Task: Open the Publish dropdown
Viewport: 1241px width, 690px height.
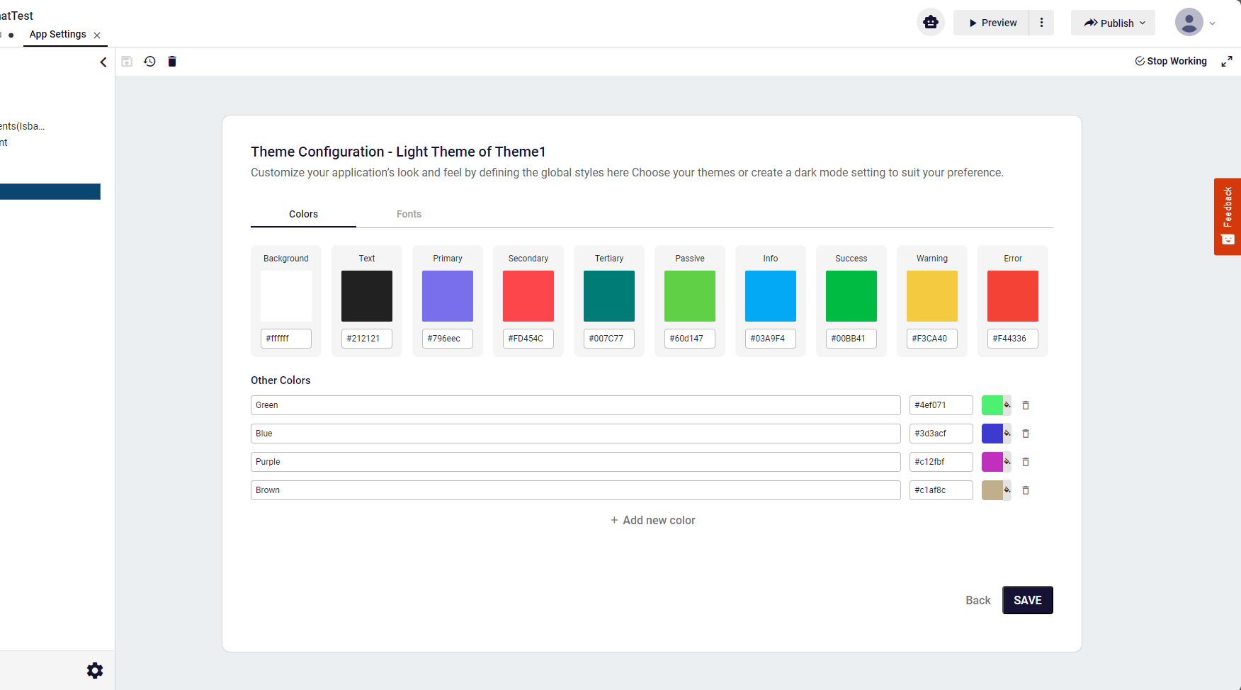Action: click(x=1113, y=23)
